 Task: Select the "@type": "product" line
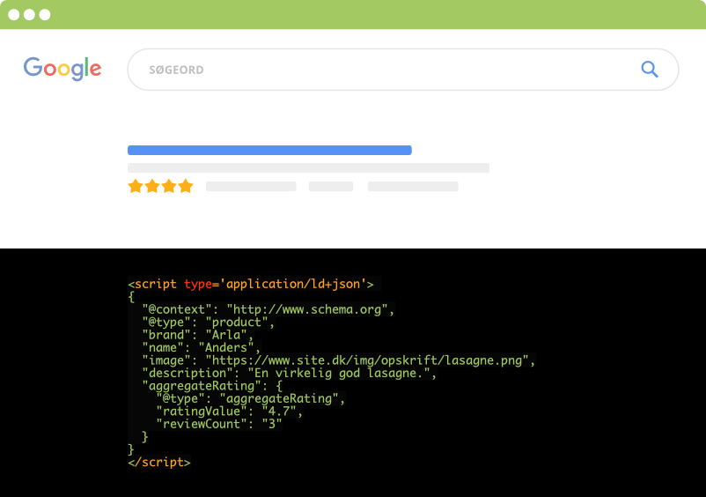coord(209,323)
